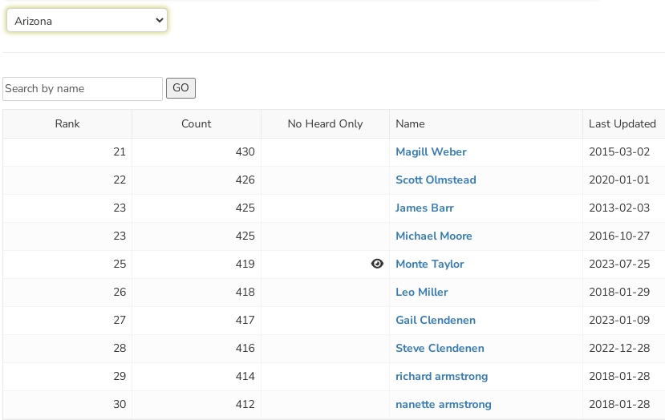Click the Last Updated column header
This screenshot has height=420, width=665.
(622, 123)
